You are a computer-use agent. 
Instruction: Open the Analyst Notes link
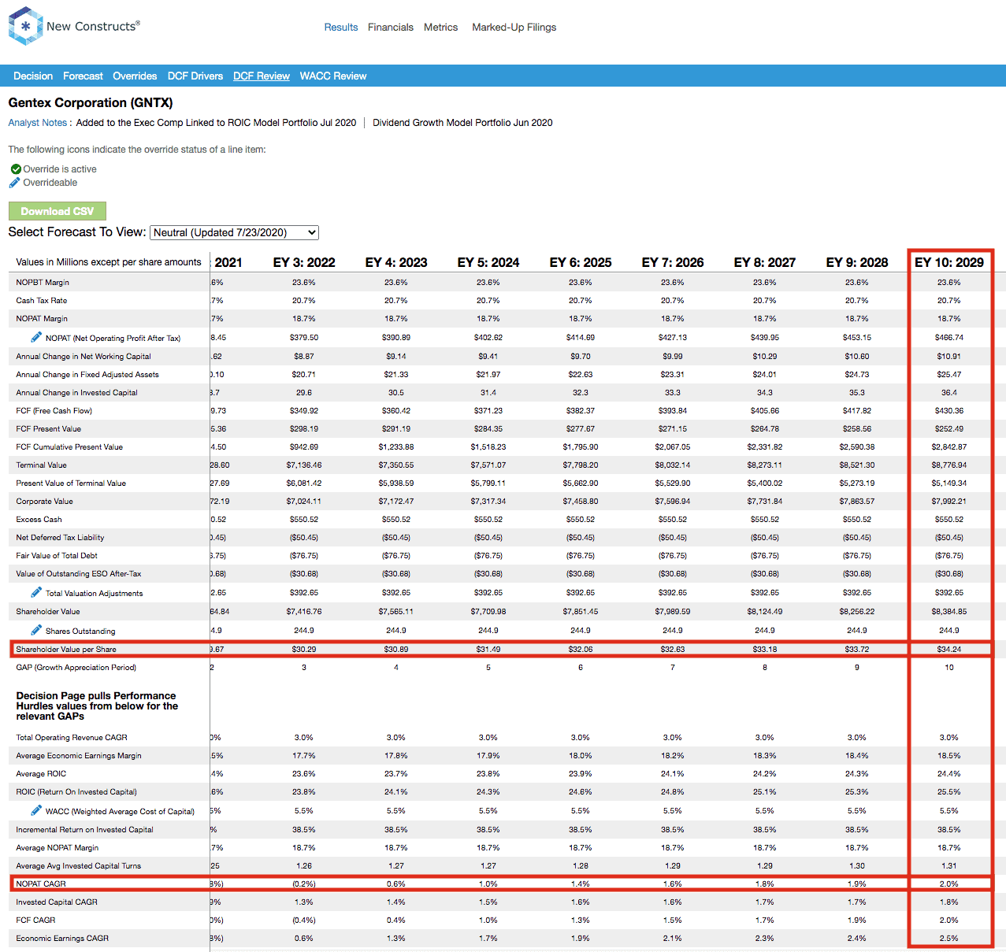(x=38, y=123)
